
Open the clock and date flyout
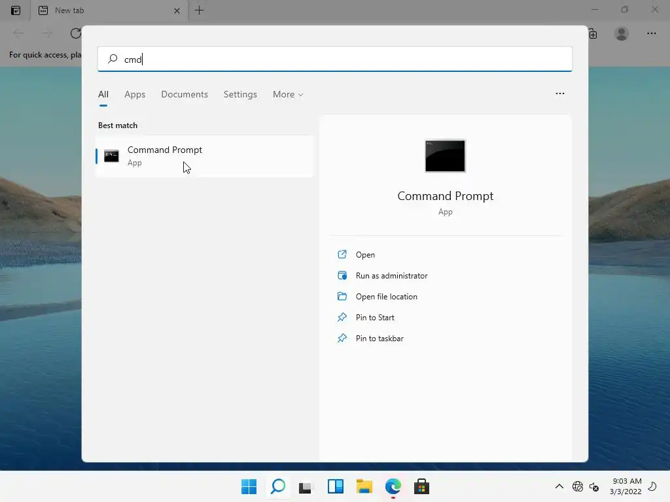tap(626, 486)
